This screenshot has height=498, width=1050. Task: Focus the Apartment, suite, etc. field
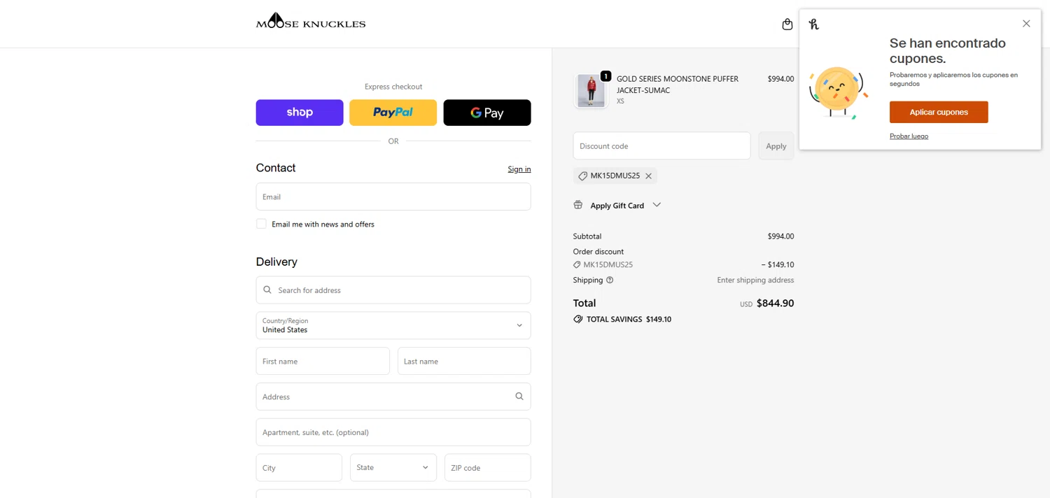pos(393,432)
